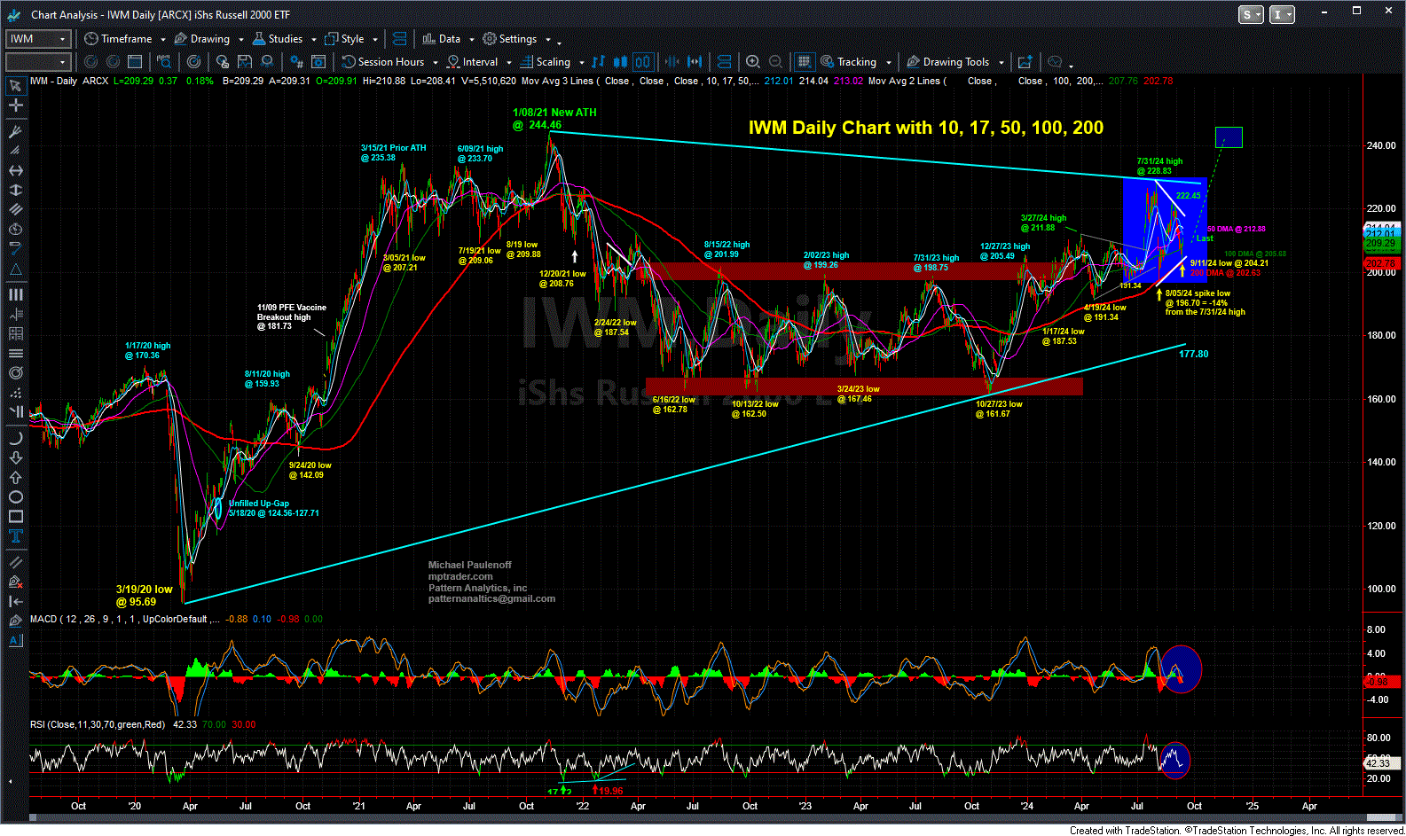1406x836 pixels.
Task: Click the add image snapshot icon
Action: tap(1025, 62)
